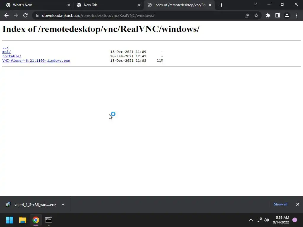303x227 pixels.
Task: Open the Windows Start menu
Action: (9, 220)
